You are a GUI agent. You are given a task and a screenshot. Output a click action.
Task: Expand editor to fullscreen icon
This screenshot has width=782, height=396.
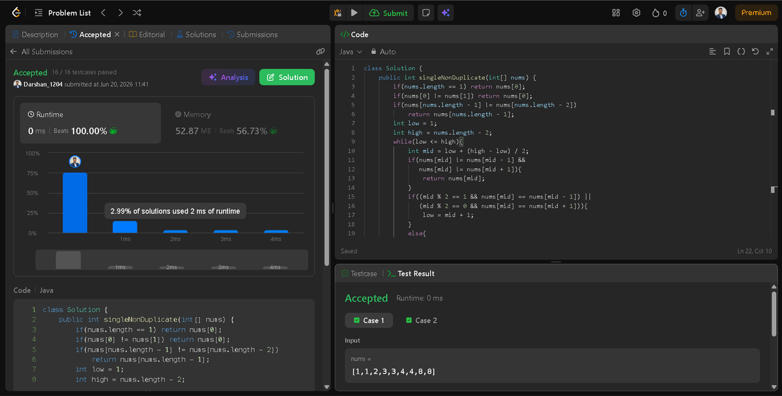[770, 51]
